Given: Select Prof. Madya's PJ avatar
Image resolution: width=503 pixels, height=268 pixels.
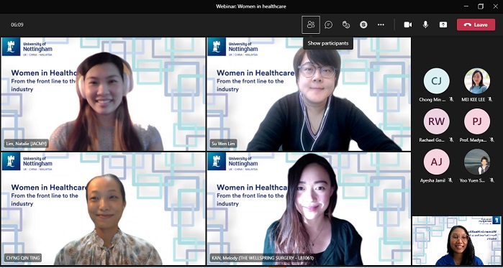Looking at the screenshot, I should [477, 121].
